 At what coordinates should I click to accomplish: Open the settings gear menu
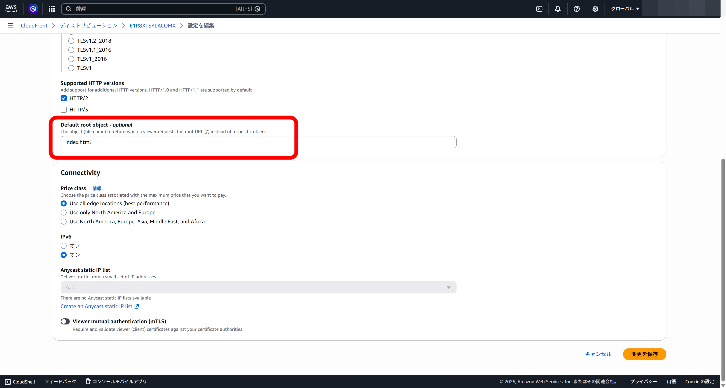pos(595,9)
